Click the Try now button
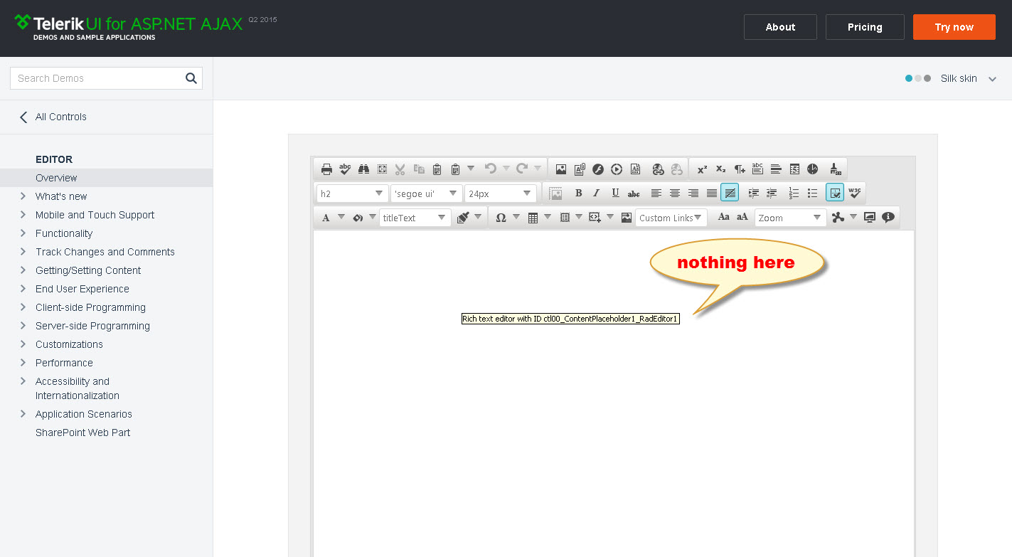Image resolution: width=1012 pixels, height=557 pixels. point(954,27)
